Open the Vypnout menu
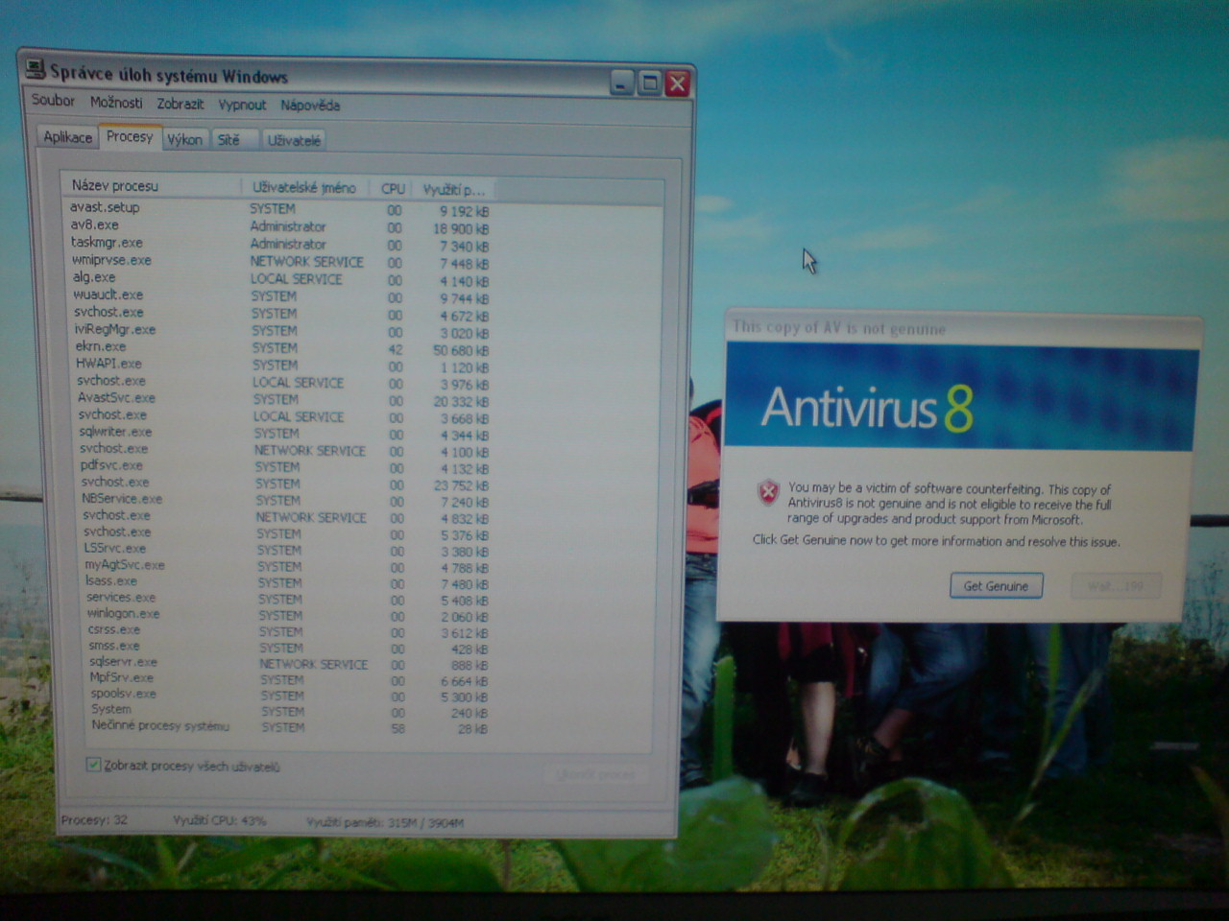The height and width of the screenshot is (921, 1229). coord(242,105)
